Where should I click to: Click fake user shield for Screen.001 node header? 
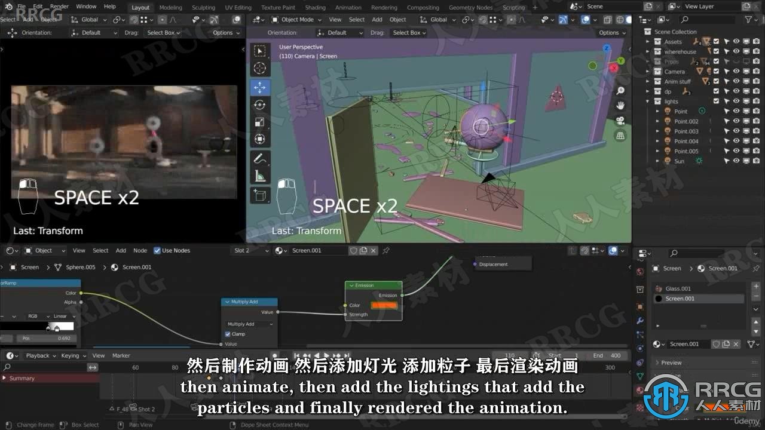(x=353, y=250)
